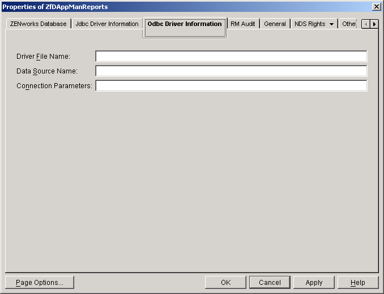This screenshot has width=384, height=294.
Task: Click the Connection Parameters text box
Action: 231,86
